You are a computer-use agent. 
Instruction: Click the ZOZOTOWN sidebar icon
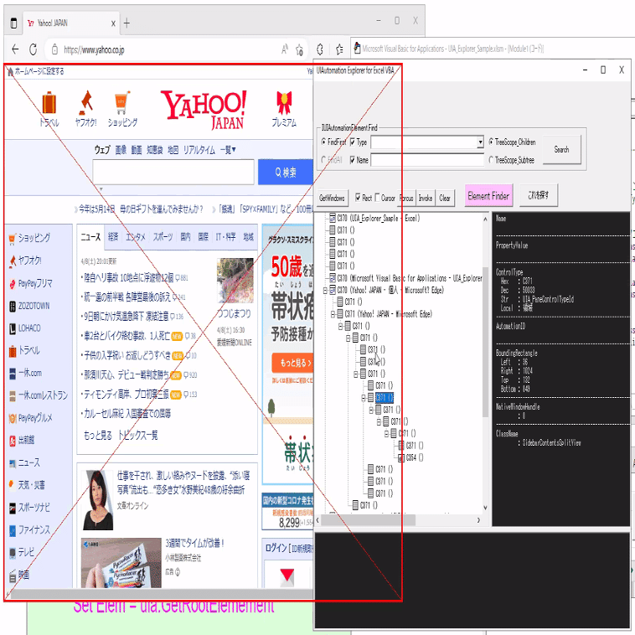[x=13, y=306]
